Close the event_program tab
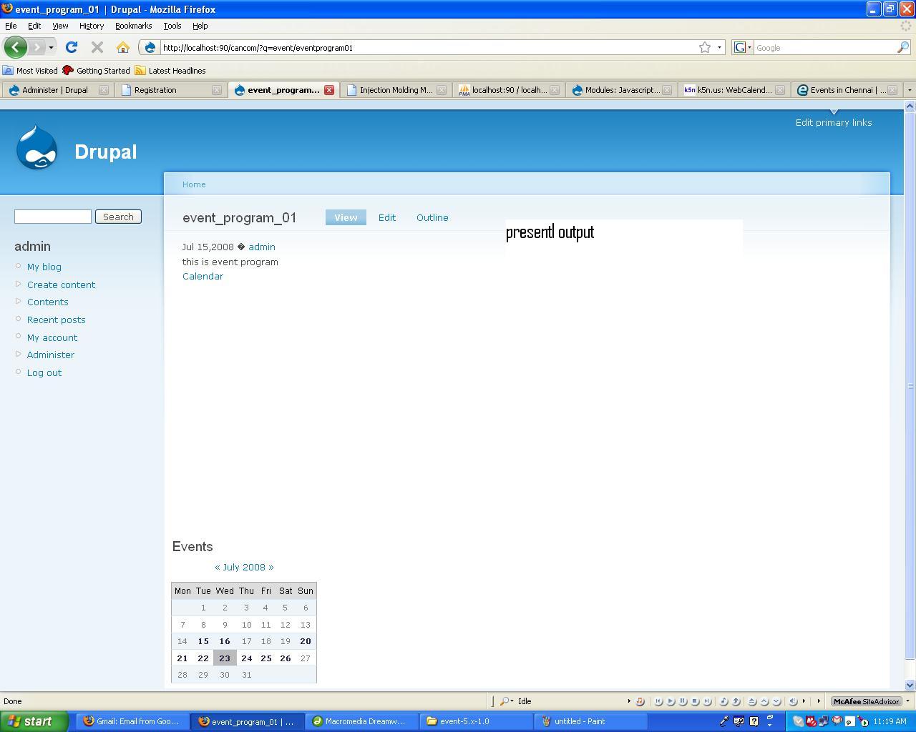Screen dimensions: 916x732 point(329,90)
